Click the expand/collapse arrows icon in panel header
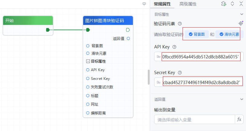 coord(232,4)
